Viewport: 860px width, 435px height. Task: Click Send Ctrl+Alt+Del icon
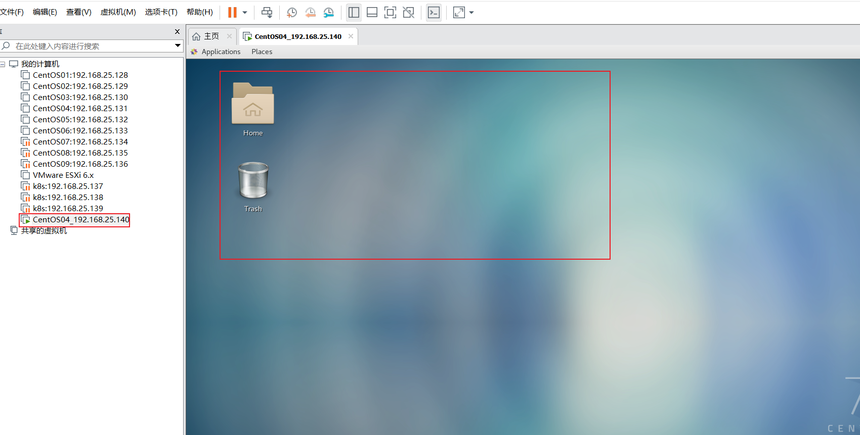tap(267, 12)
